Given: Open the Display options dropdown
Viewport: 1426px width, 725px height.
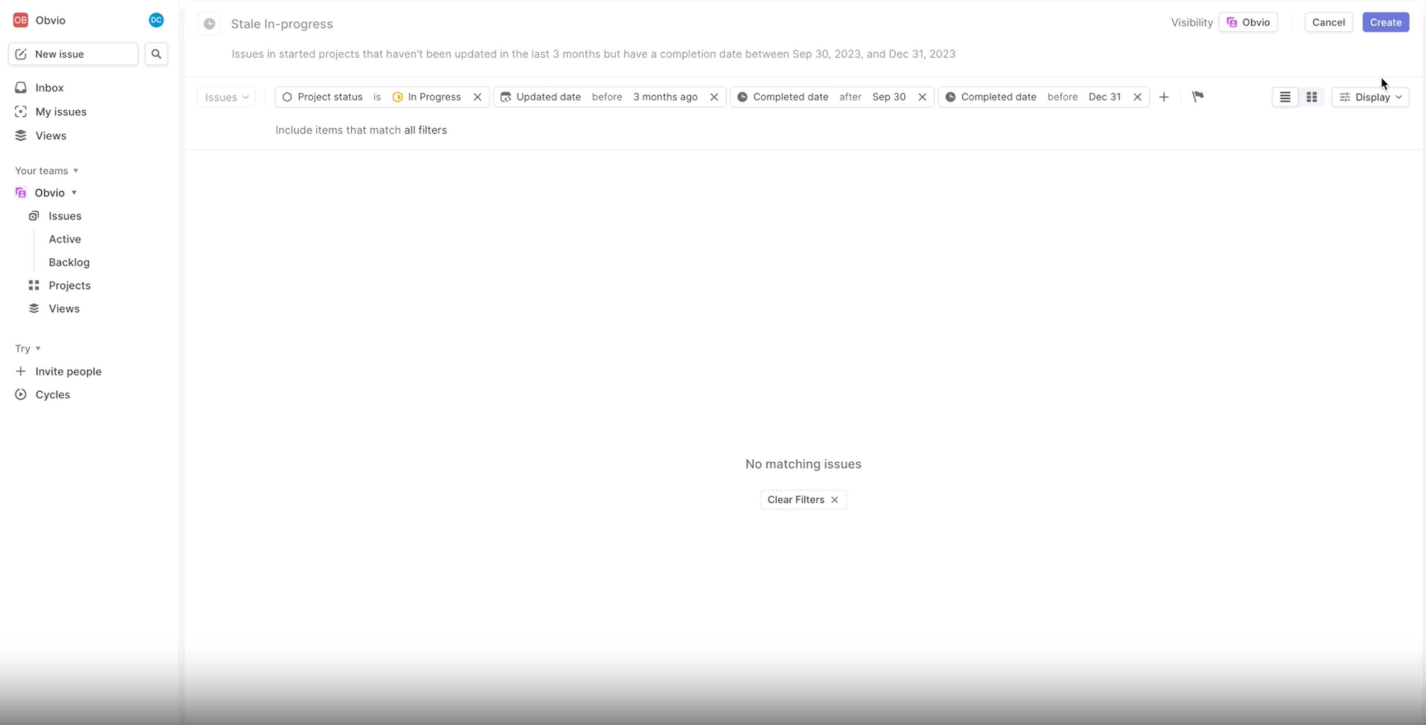Looking at the screenshot, I should pos(1371,97).
